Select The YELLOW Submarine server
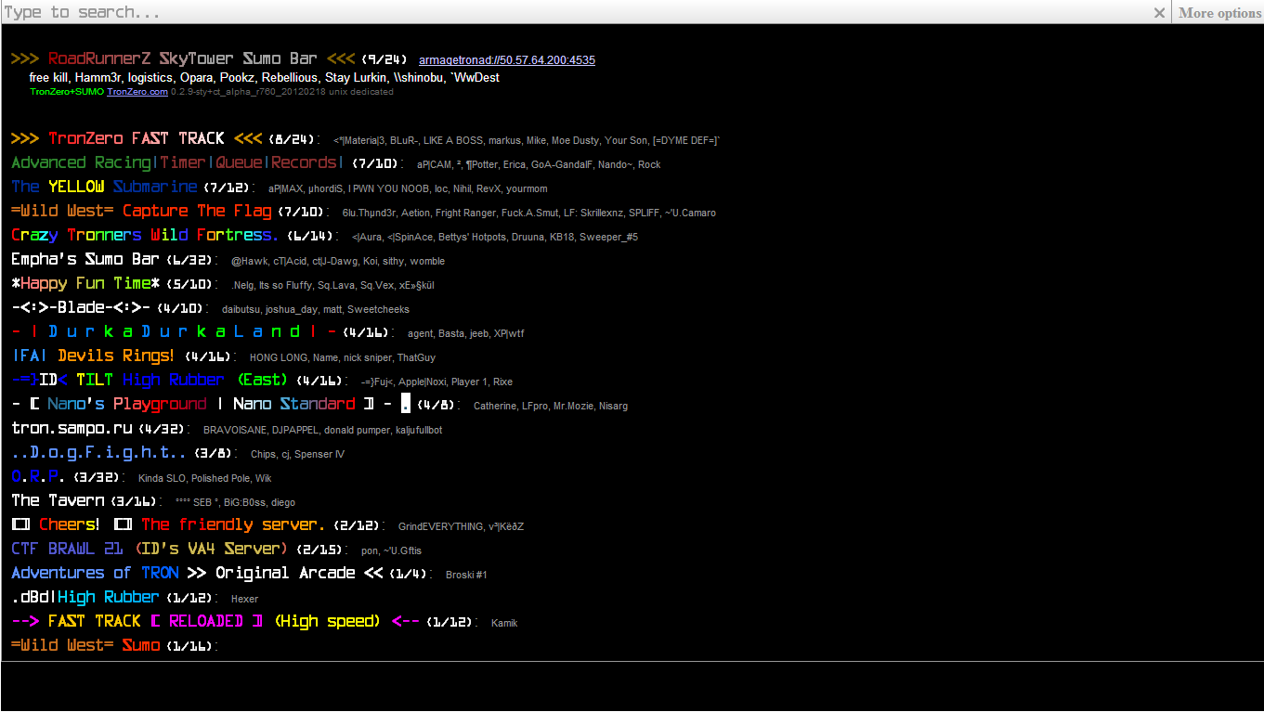The height and width of the screenshot is (712, 1264). click(104, 188)
